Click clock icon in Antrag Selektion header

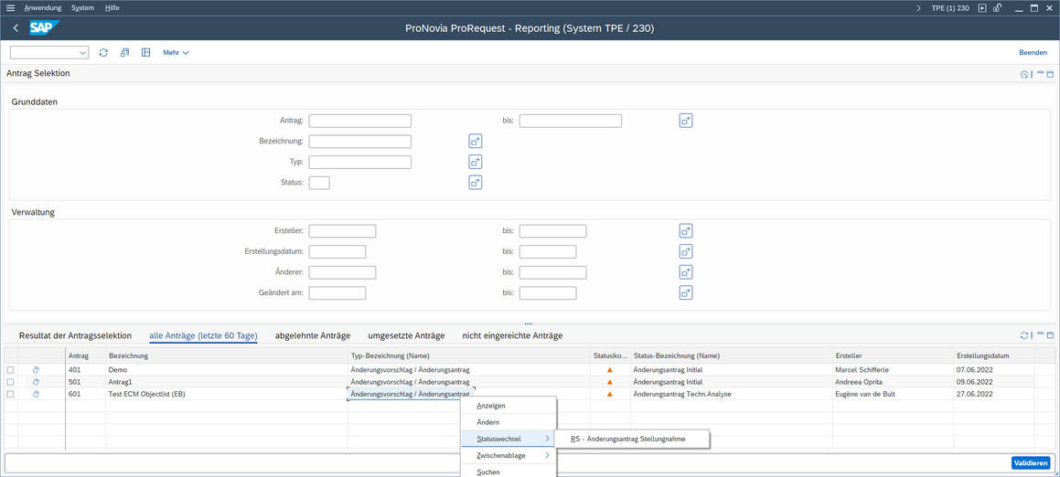[1024, 74]
